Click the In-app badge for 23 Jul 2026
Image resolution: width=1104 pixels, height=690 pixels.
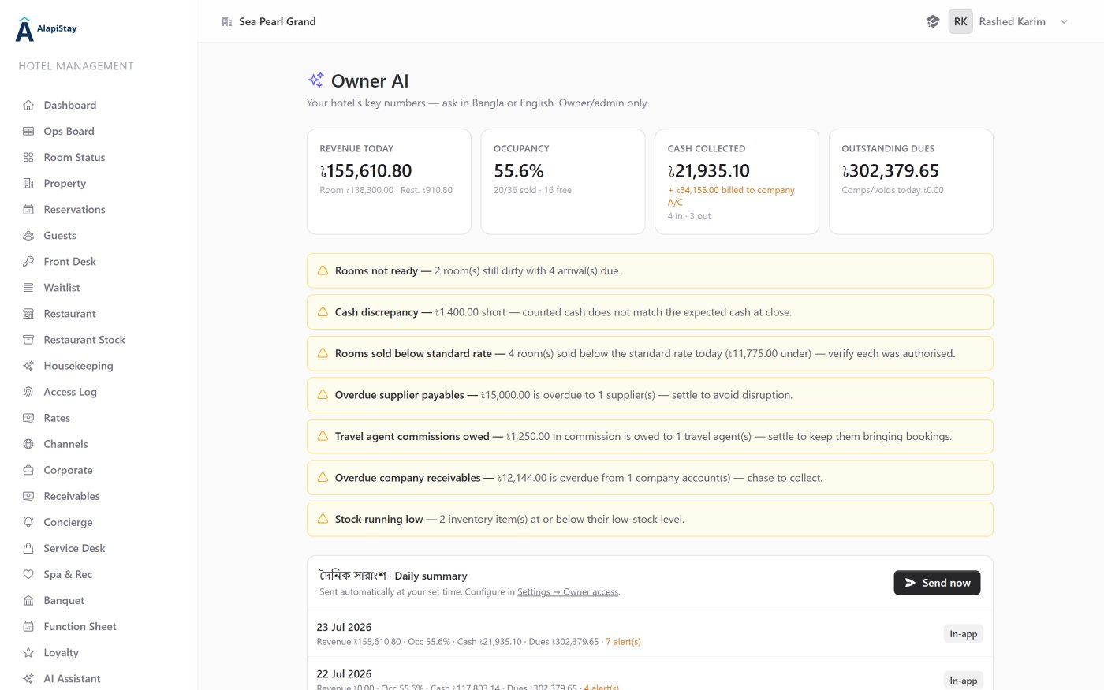pyautogui.click(x=963, y=634)
